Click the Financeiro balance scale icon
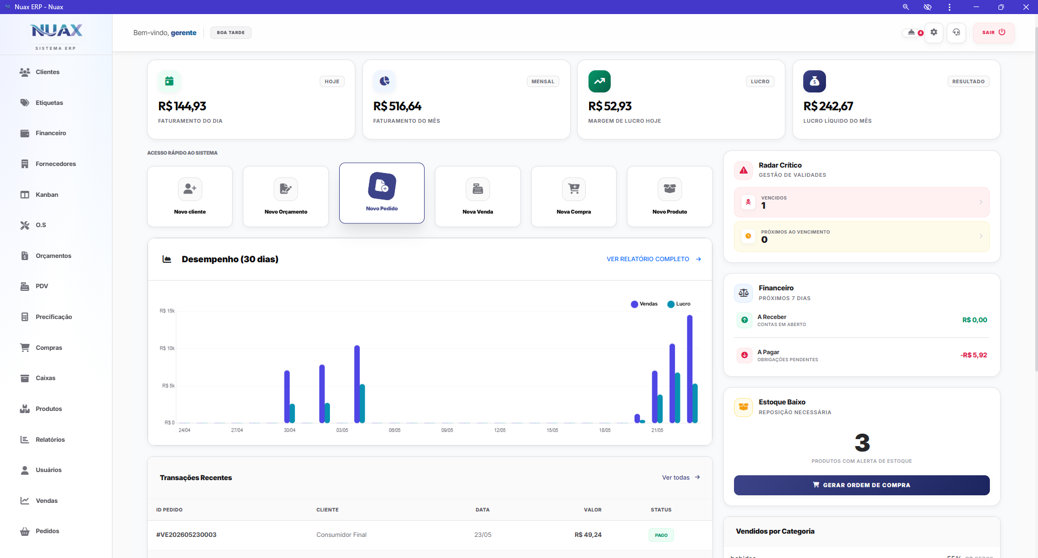This screenshot has width=1038, height=558. point(744,293)
